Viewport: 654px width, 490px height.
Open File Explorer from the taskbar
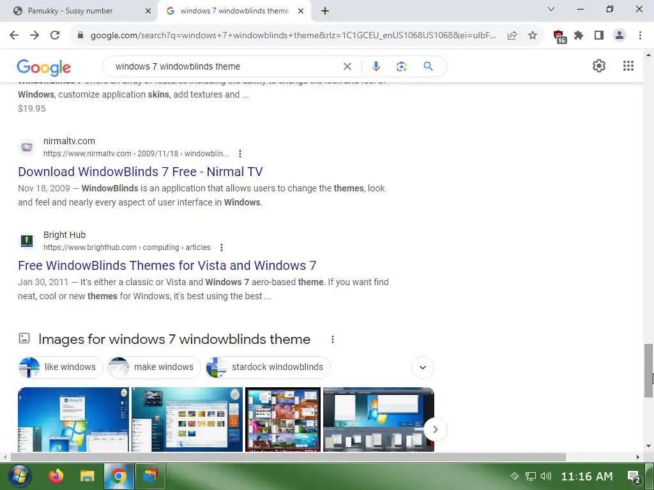pos(87,476)
